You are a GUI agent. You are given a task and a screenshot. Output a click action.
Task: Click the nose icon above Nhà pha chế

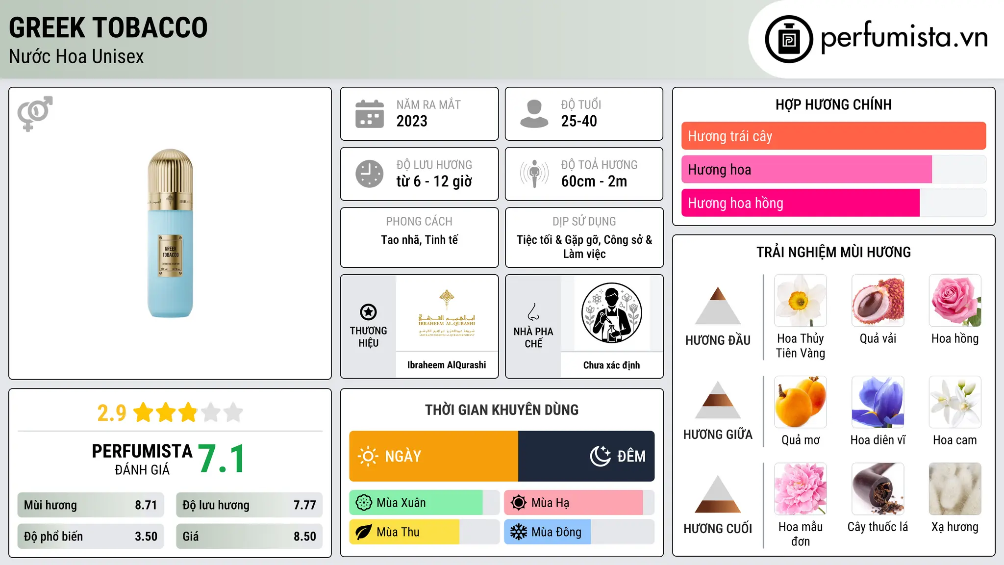[x=533, y=312]
